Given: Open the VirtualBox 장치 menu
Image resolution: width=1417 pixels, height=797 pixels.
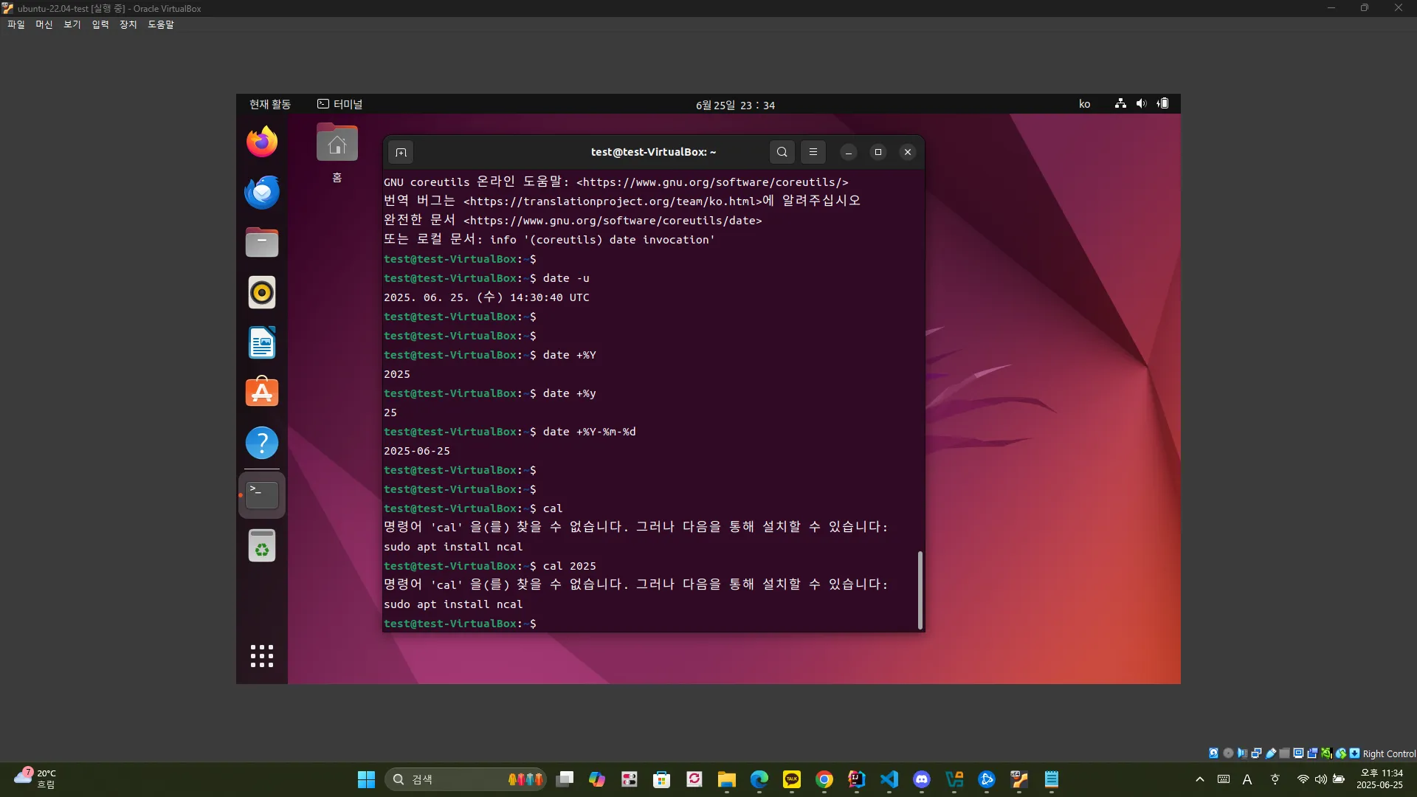Looking at the screenshot, I should [128, 24].
